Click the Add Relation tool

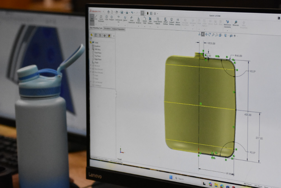(138, 20)
